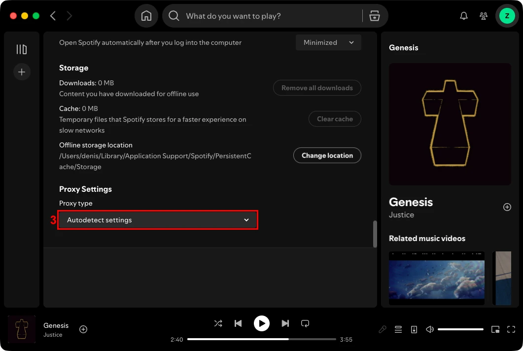Seek on the playback progress bar
This screenshot has height=351, width=523.
coord(261,339)
